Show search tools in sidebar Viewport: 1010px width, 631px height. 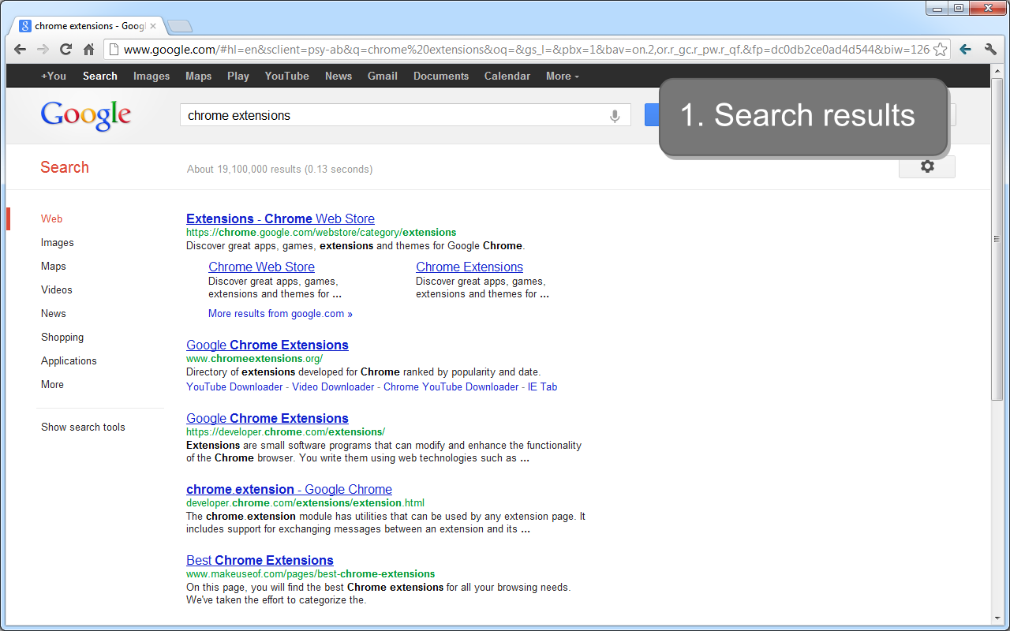point(83,427)
